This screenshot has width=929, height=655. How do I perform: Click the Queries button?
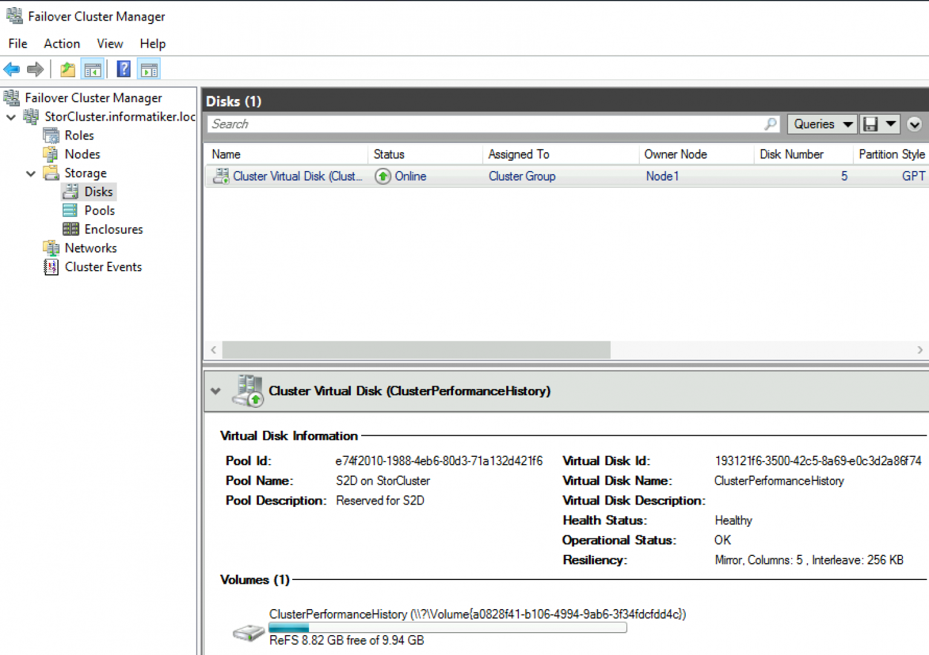coord(815,124)
